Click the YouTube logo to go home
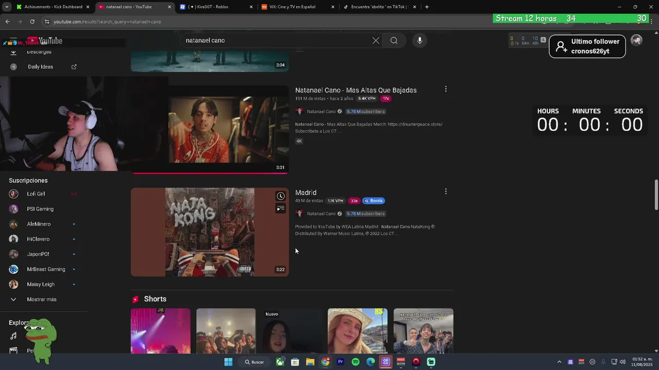659x370 pixels. click(45, 41)
